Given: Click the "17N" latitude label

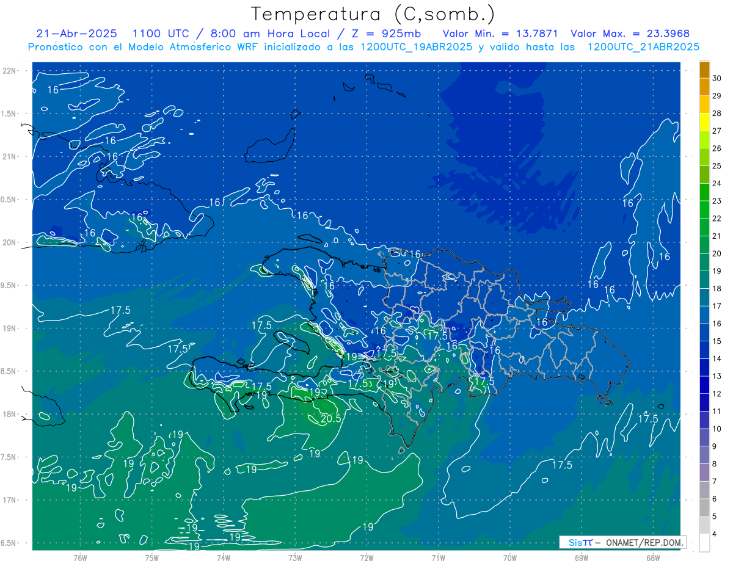Looking at the screenshot, I should point(9,500).
